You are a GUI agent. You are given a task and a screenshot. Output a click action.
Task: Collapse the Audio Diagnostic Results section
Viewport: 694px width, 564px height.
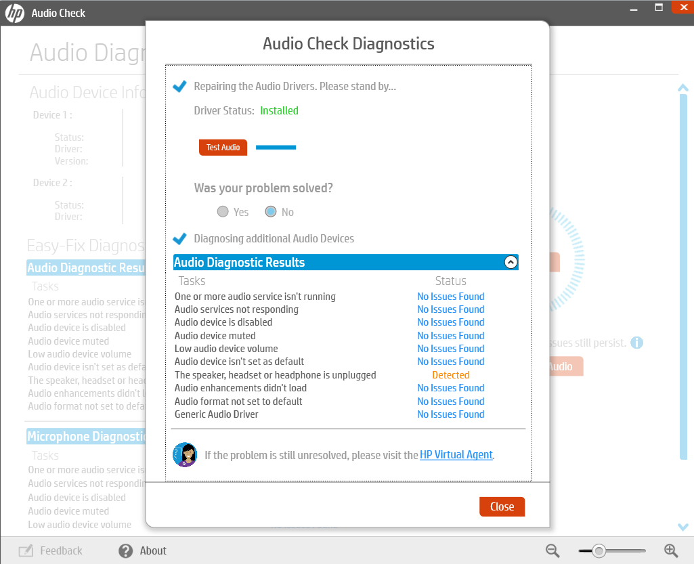(511, 262)
